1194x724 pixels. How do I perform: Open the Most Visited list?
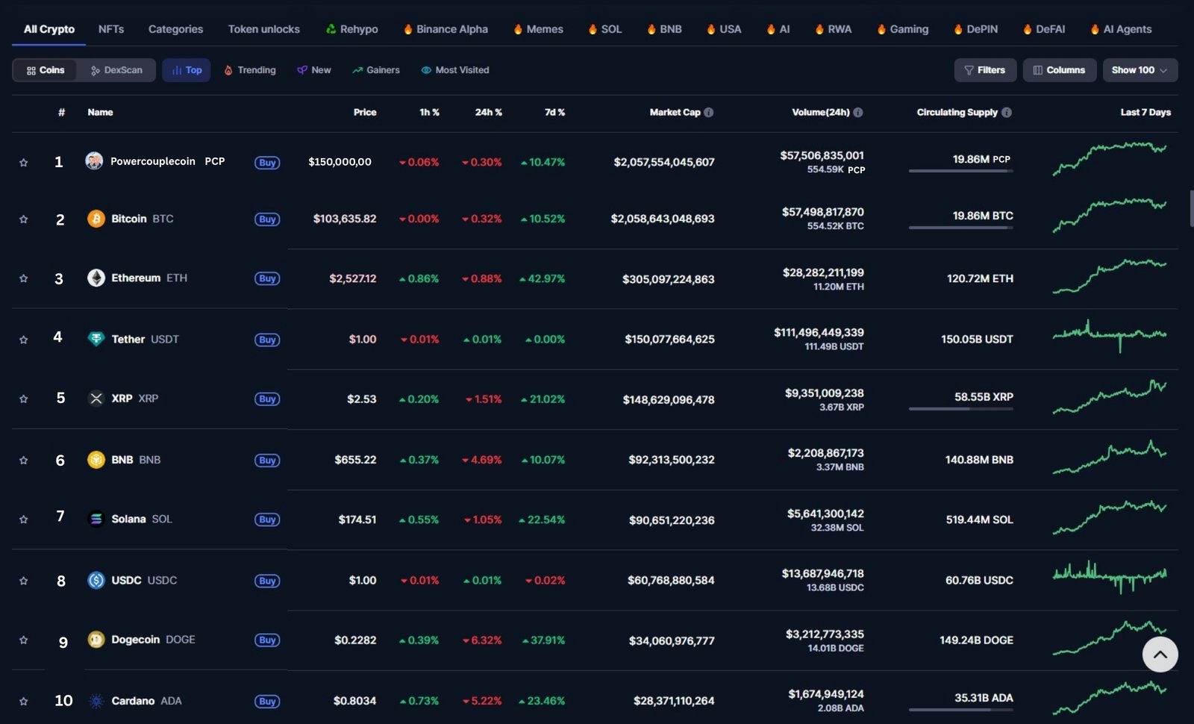[x=455, y=70]
